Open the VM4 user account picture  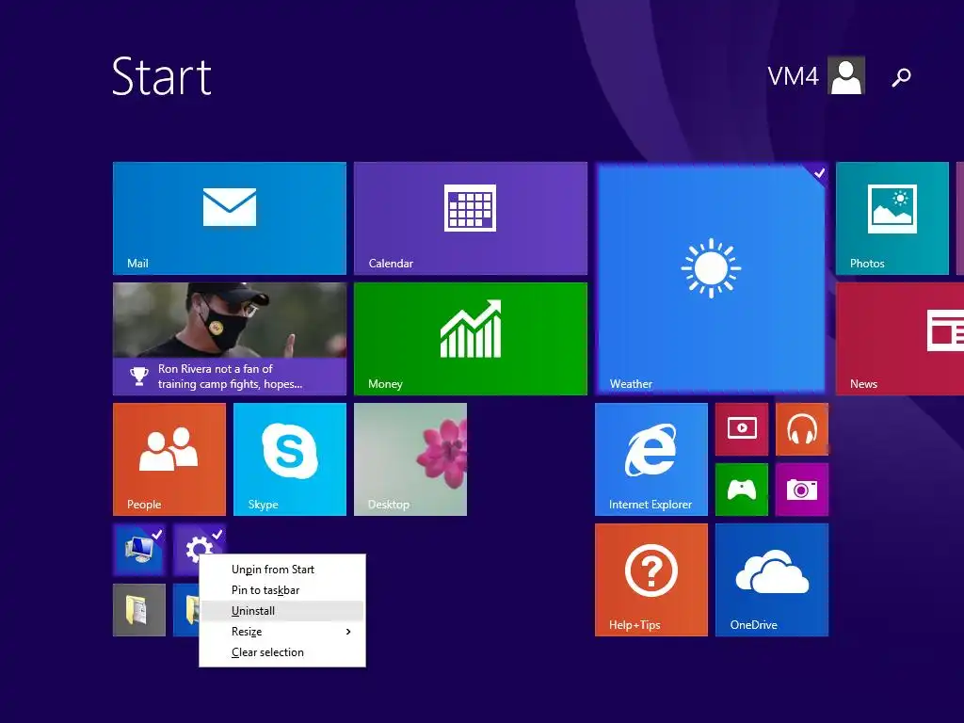[846, 75]
